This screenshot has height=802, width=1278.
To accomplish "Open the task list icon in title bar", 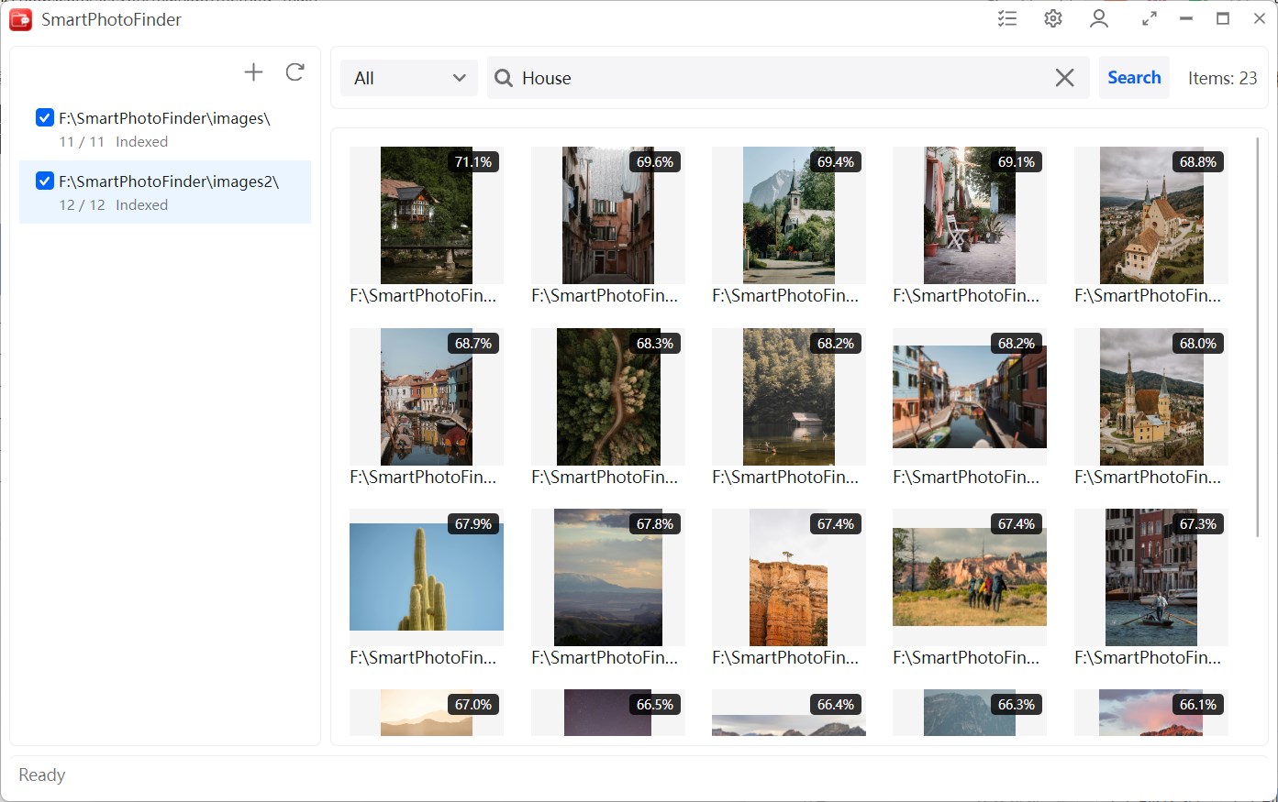I will click(x=1007, y=18).
